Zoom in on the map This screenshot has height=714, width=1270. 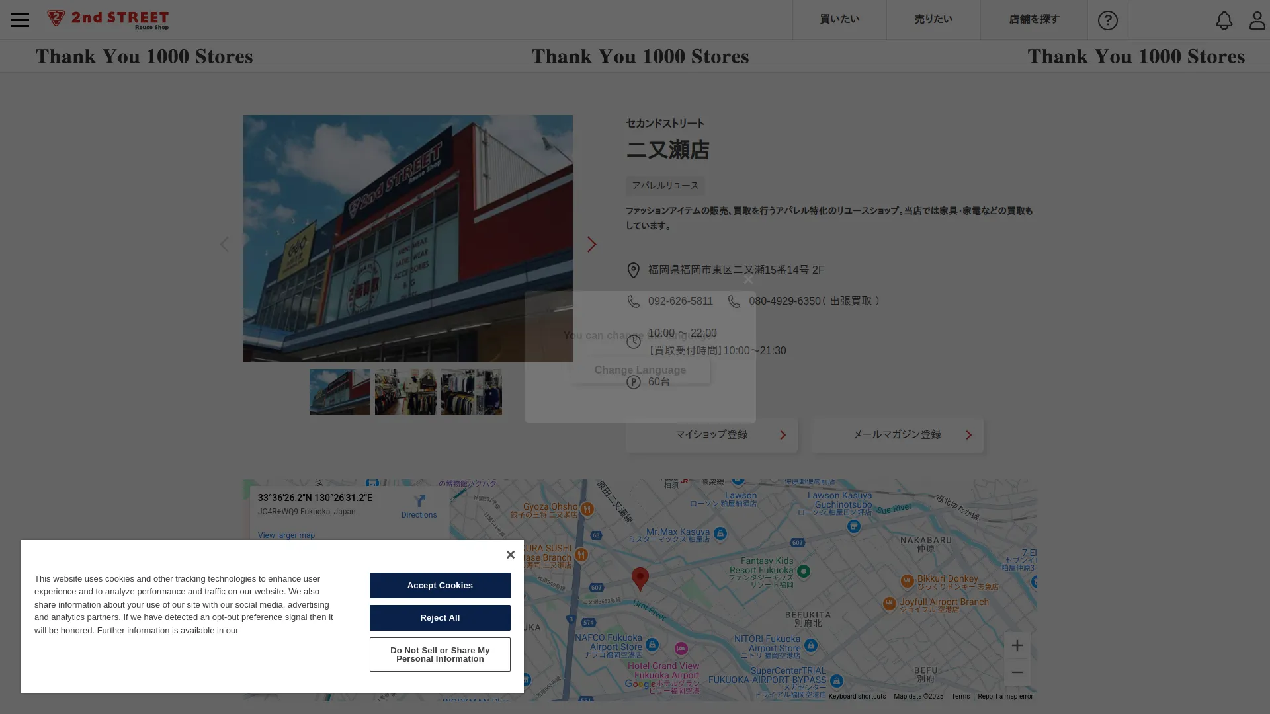pyautogui.click(x=1017, y=645)
